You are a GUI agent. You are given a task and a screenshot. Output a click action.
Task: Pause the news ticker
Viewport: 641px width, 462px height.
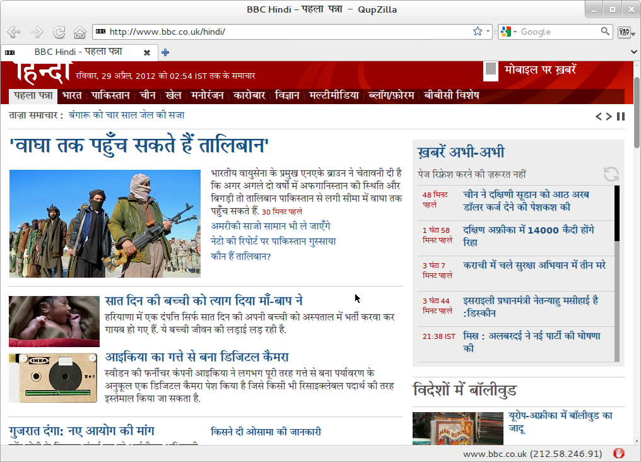pyautogui.click(x=621, y=117)
